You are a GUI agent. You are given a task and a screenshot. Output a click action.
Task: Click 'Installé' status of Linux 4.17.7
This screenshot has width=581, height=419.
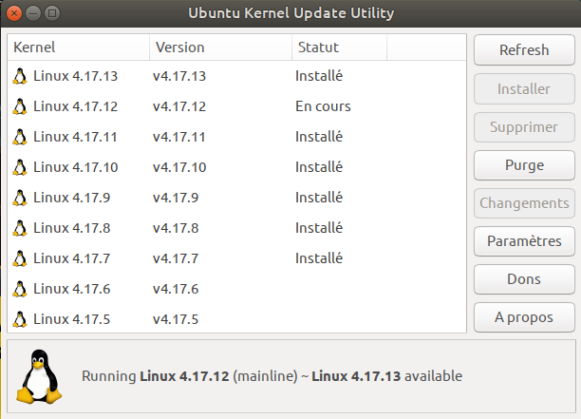(x=319, y=258)
